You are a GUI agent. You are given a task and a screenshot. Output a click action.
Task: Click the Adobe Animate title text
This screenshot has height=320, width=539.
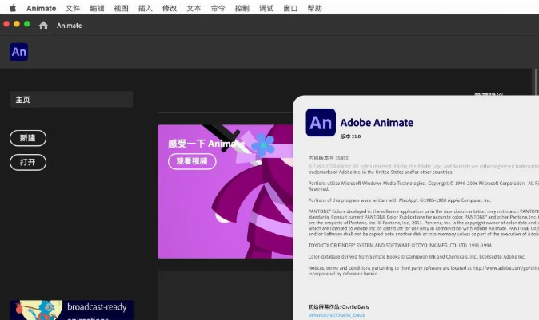click(x=377, y=123)
